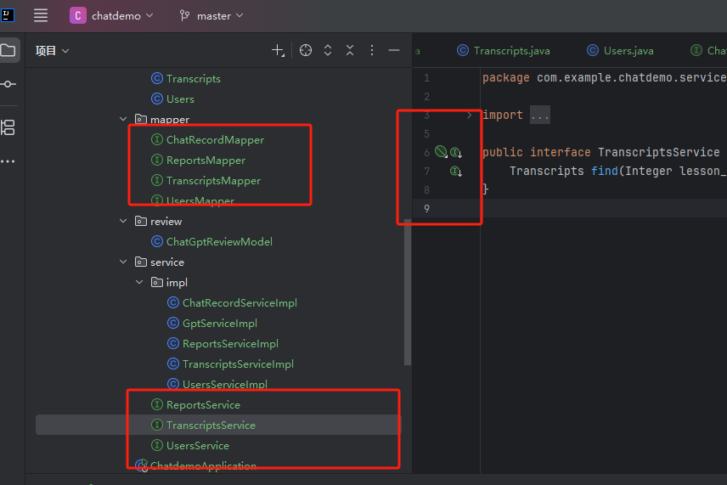
Task: Open the main hamburger menu
Action: pos(40,15)
